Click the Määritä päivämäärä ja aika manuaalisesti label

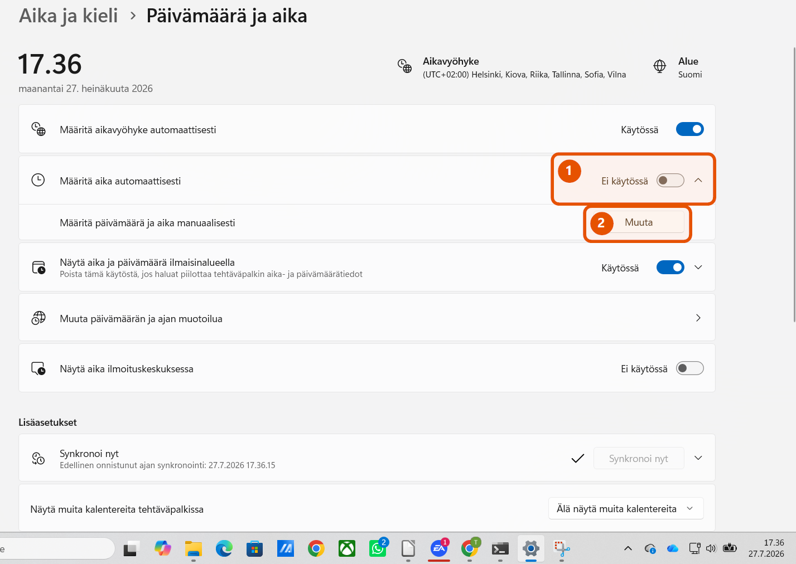147,223
